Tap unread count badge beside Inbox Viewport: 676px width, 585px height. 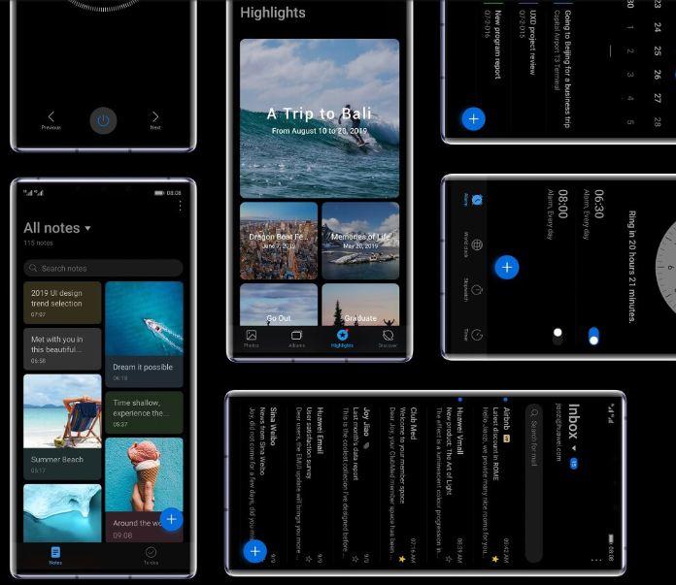(x=574, y=464)
